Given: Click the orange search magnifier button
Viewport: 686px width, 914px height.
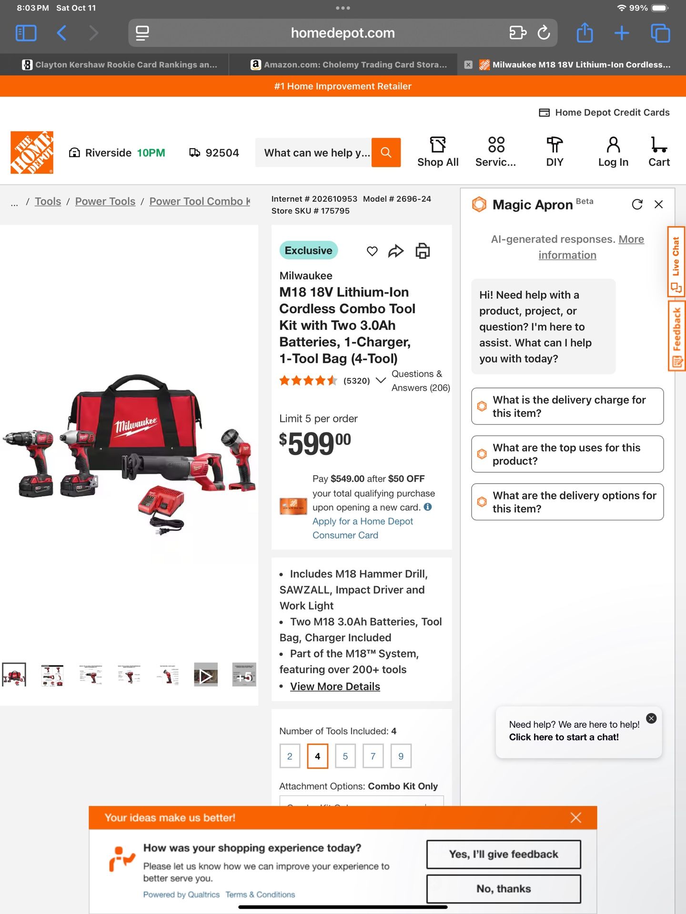Looking at the screenshot, I should pyautogui.click(x=386, y=152).
